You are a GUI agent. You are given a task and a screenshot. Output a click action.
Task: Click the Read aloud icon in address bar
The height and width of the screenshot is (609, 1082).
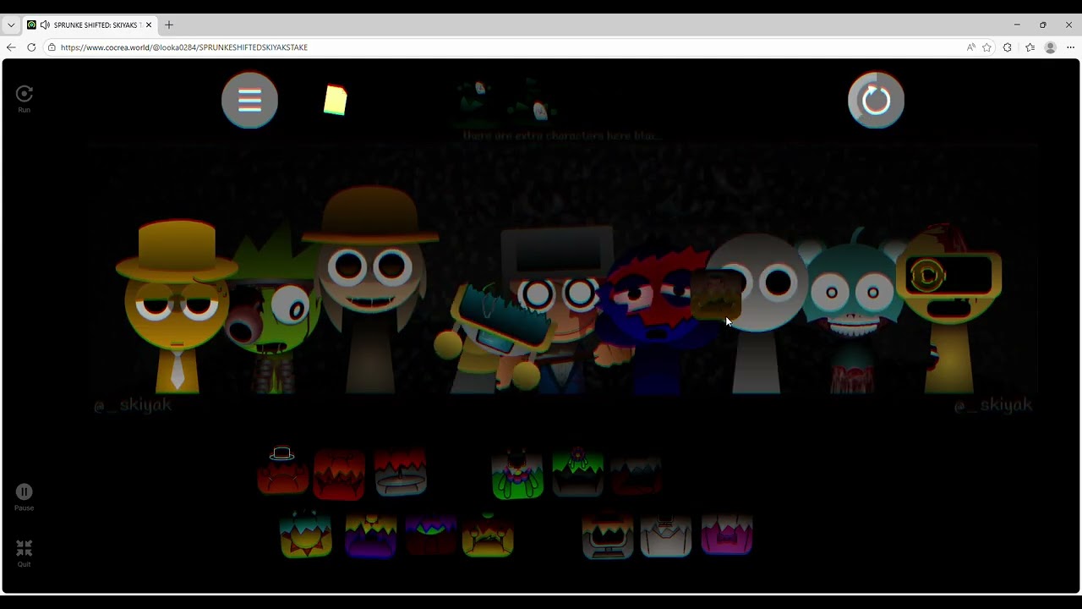(x=970, y=47)
